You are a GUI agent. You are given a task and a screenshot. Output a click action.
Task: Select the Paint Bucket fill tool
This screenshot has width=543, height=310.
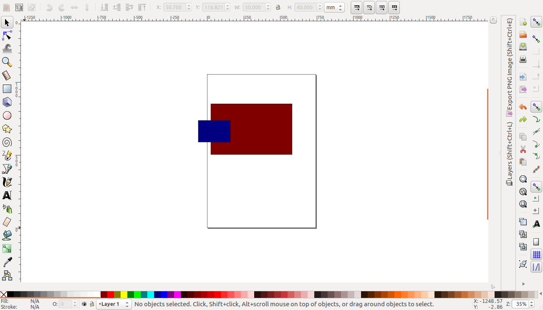point(7,235)
